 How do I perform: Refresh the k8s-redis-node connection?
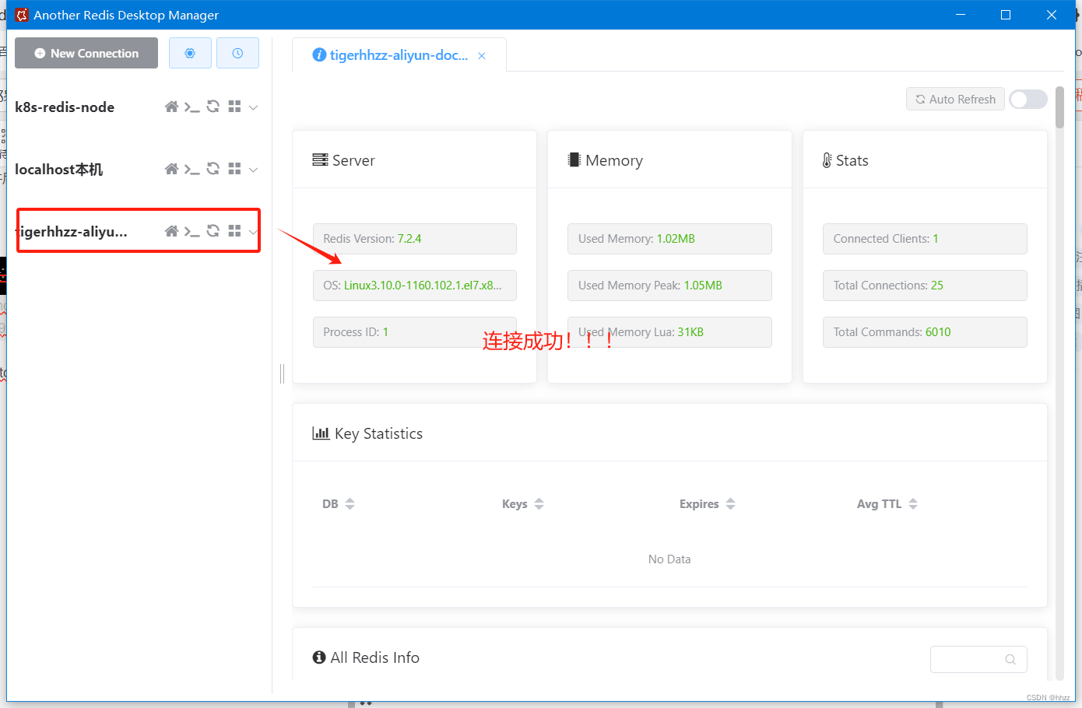pyautogui.click(x=213, y=107)
